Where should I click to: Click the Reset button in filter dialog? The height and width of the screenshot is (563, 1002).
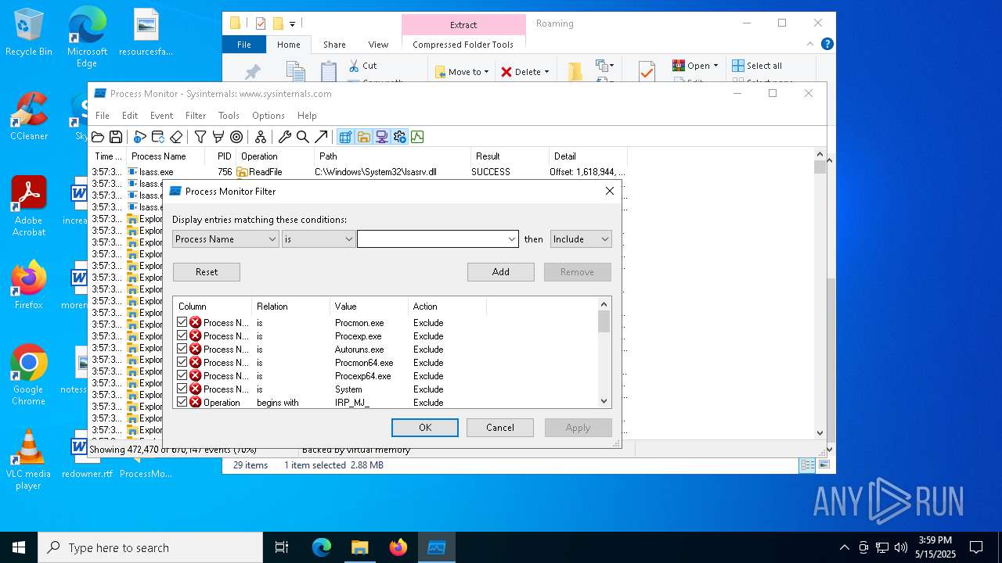[x=207, y=272]
